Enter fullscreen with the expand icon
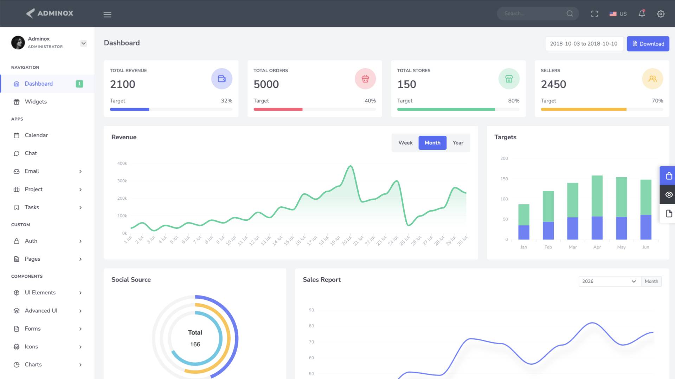The height and width of the screenshot is (379, 675). (x=594, y=14)
